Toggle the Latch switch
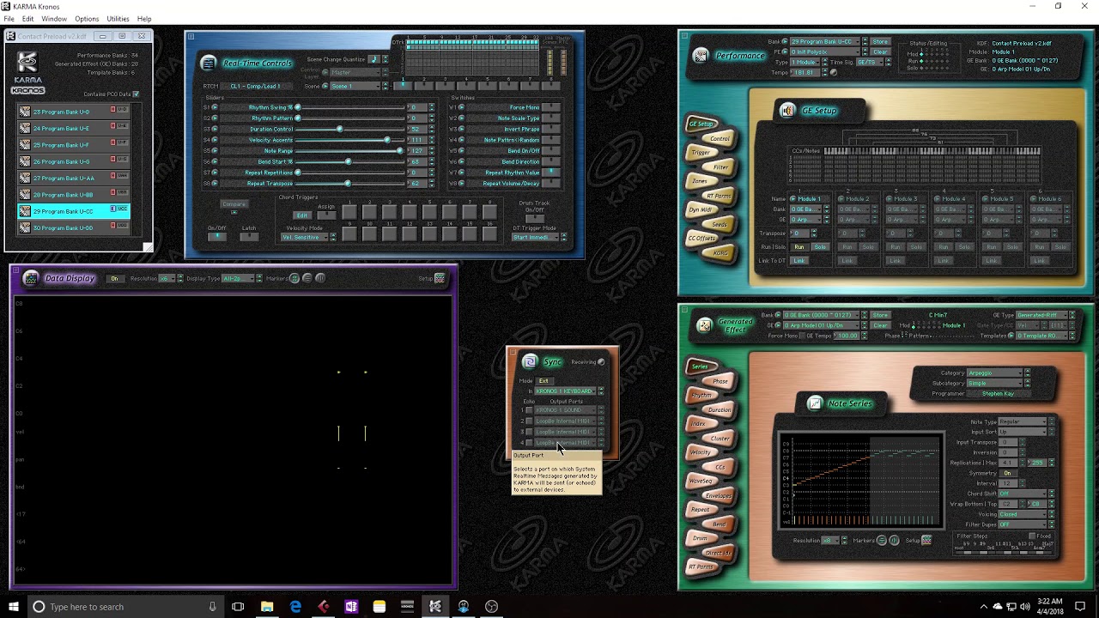Viewport: 1099px width, 618px height. click(248, 237)
